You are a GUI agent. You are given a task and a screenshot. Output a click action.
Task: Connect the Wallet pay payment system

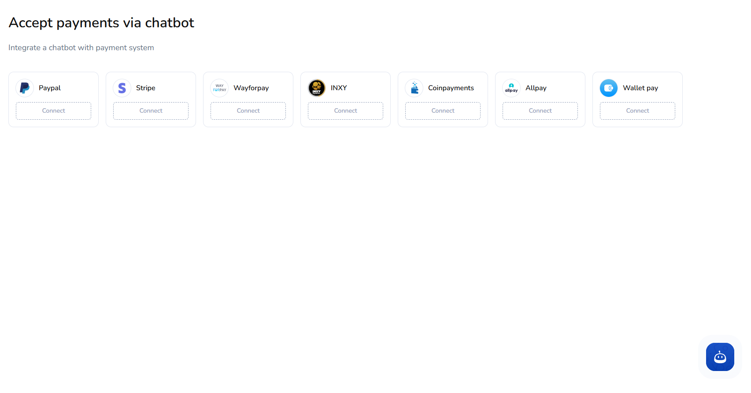638,111
